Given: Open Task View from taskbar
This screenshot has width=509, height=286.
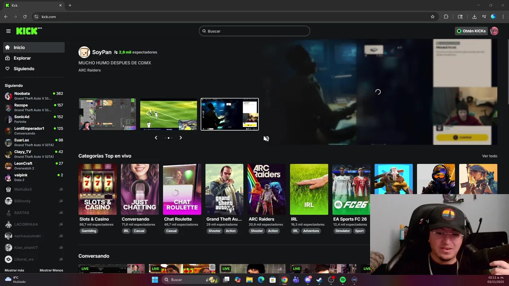Looking at the screenshot, I should coord(226,280).
